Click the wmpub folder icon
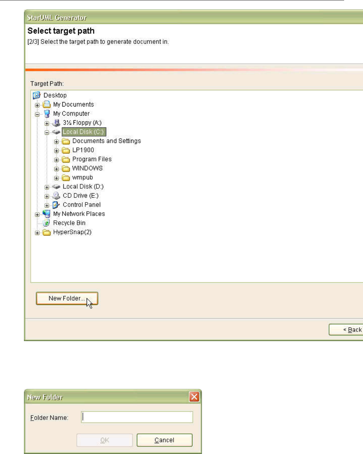 [x=66, y=177]
